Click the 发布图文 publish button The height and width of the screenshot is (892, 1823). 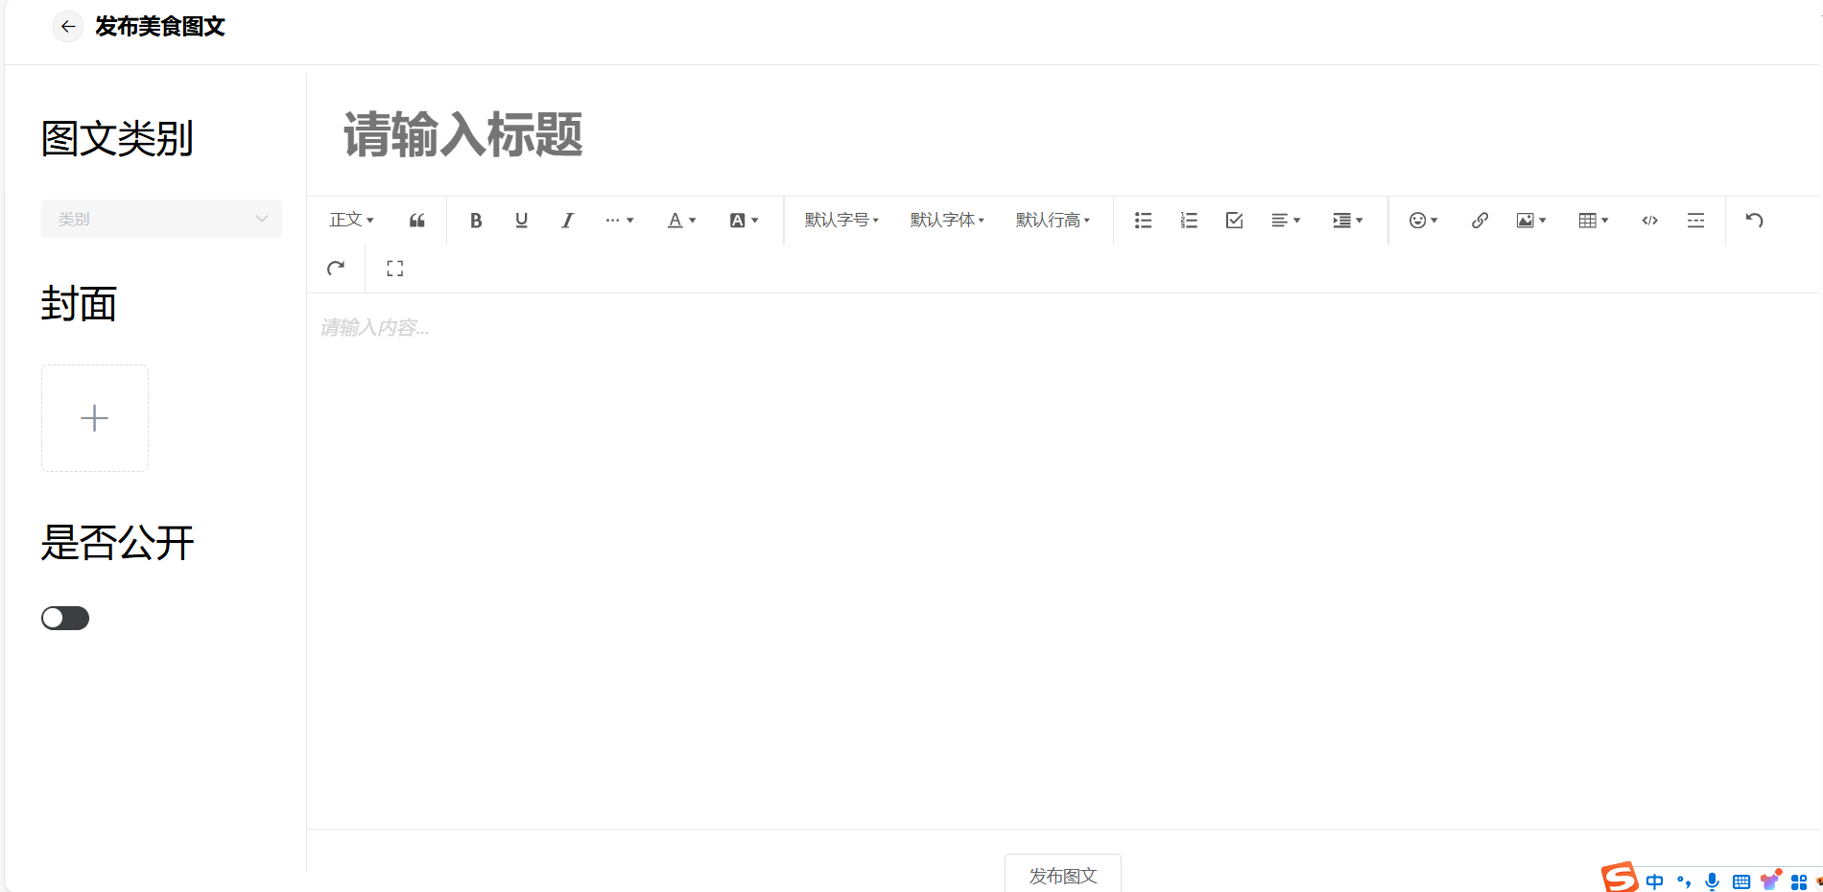pyautogui.click(x=1063, y=874)
